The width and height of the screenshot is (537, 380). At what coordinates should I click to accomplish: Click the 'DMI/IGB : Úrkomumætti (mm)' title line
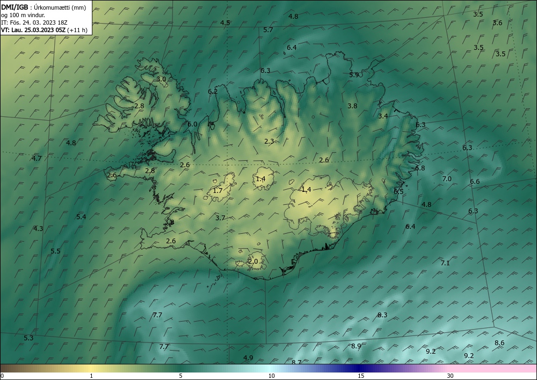[43, 8]
